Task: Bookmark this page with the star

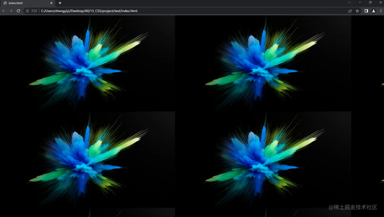Action: [357, 11]
